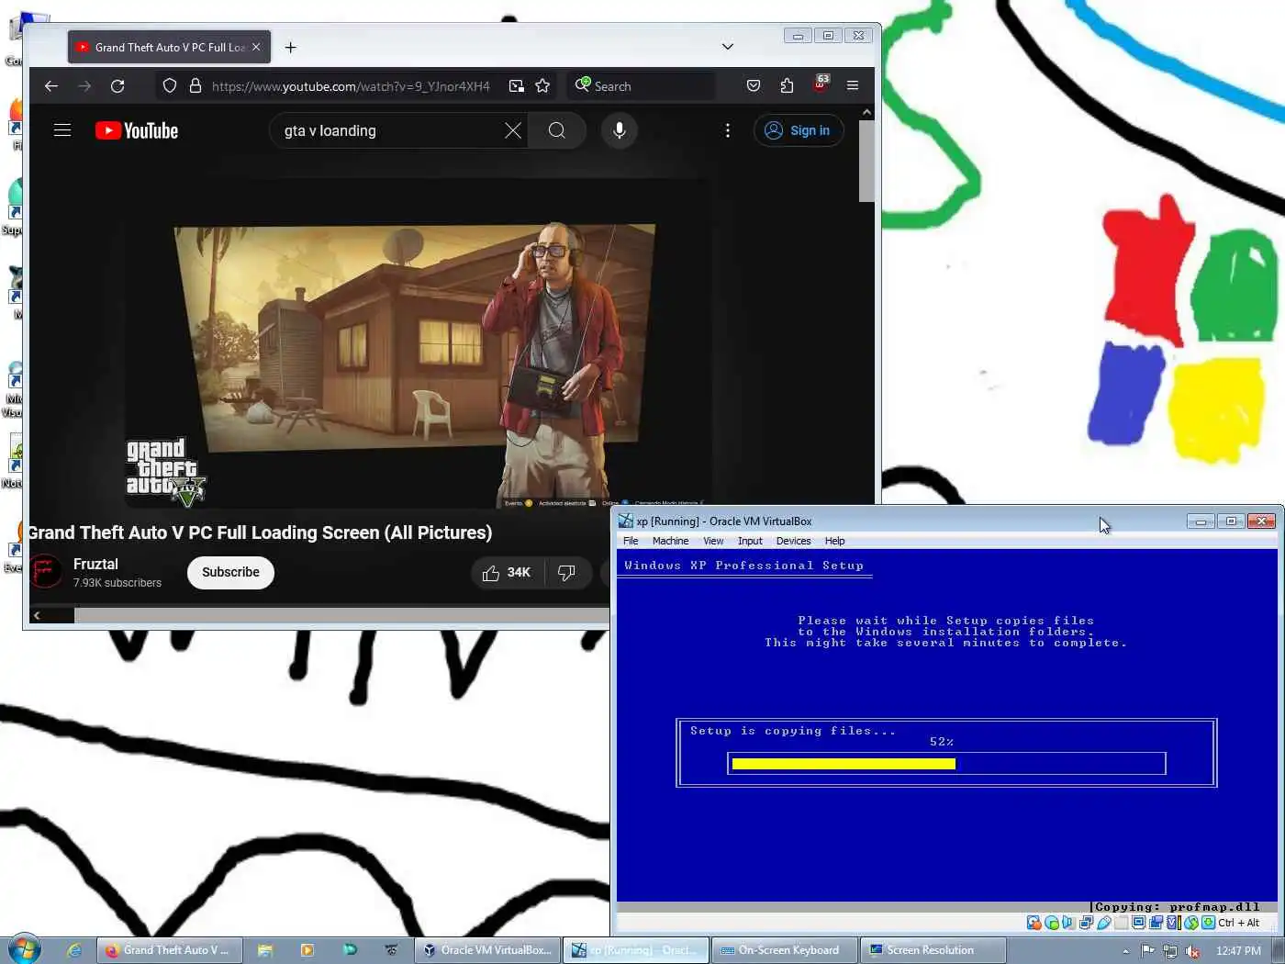This screenshot has height=964, width=1285.
Task: Focus the Firefox URL address bar
Action: (x=351, y=85)
